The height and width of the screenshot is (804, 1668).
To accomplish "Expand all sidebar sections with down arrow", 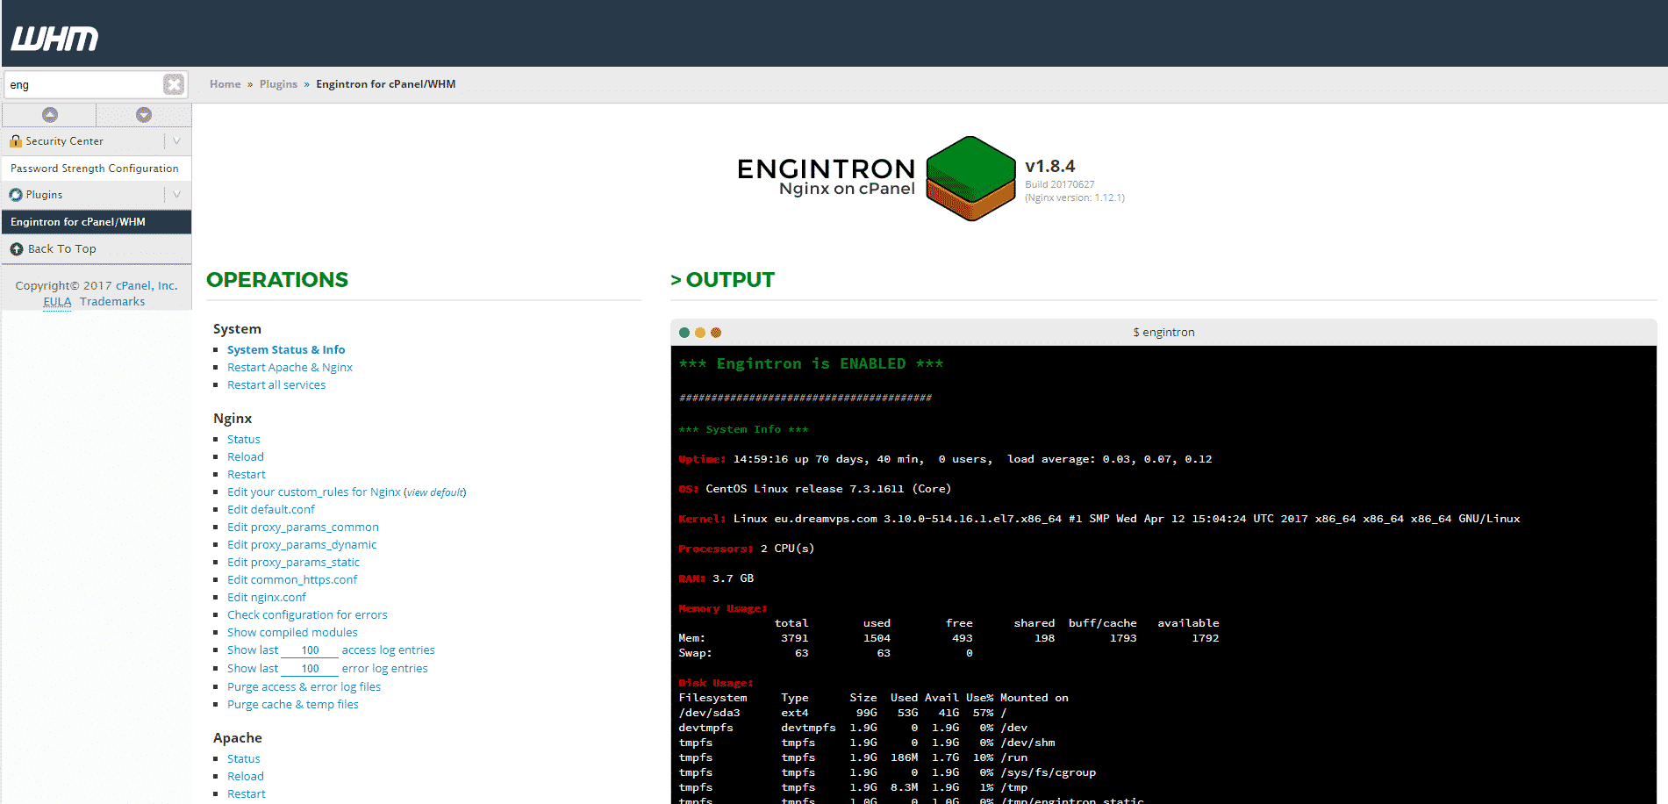I will (x=144, y=115).
